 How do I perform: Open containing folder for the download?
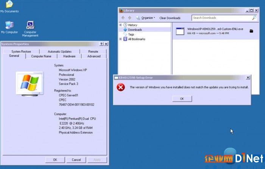[x=251, y=31]
